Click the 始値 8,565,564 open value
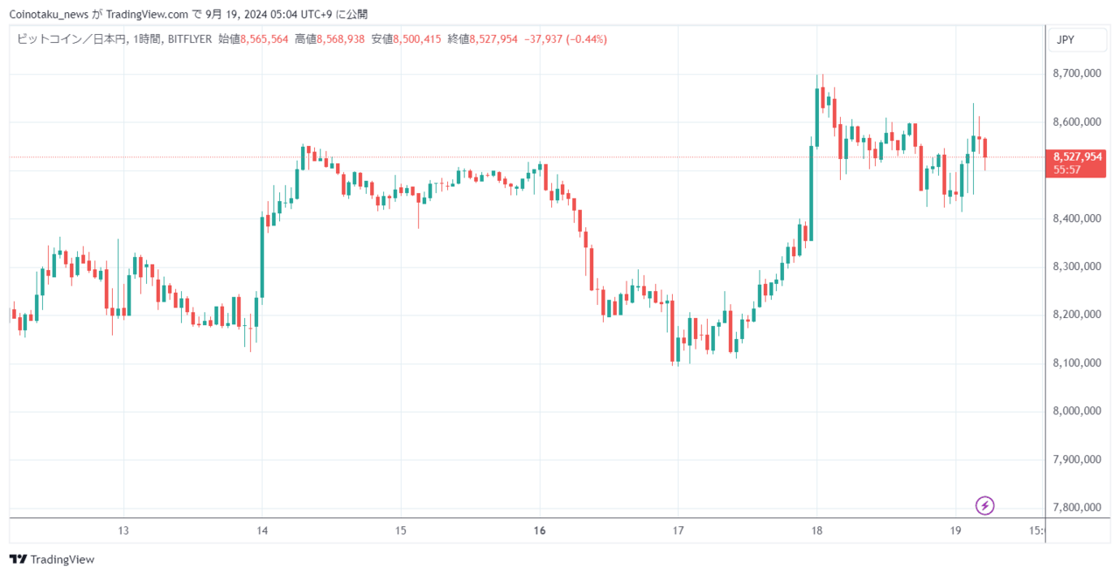This screenshot has height=575, width=1120. tap(253, 39)
